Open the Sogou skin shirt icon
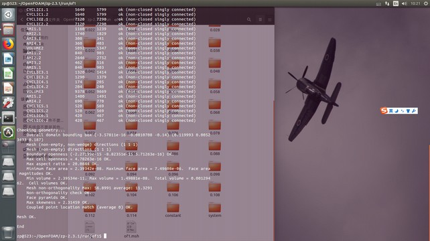The height and width of the screenshot is (241, 430). coord(408,110)
